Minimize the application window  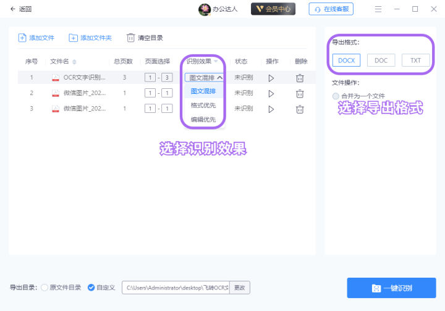coord(397,9)
